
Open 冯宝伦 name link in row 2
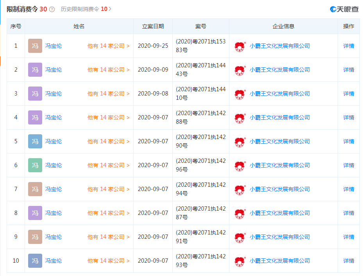coord(54,70)
